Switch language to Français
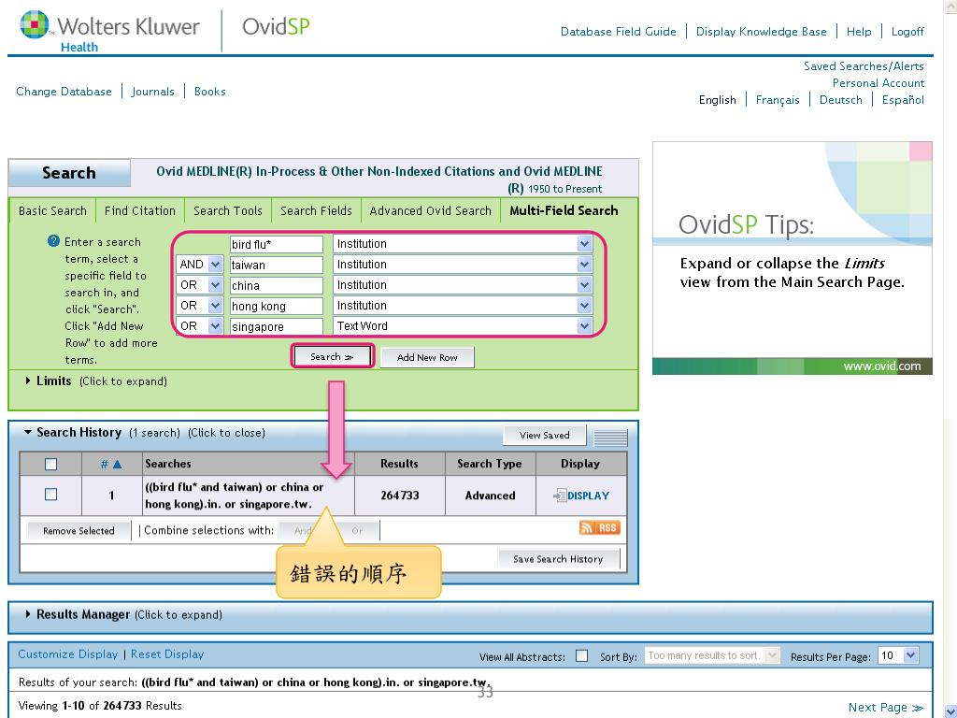The image size is (957, 718). pyautogui.click(x=778, y=99)
